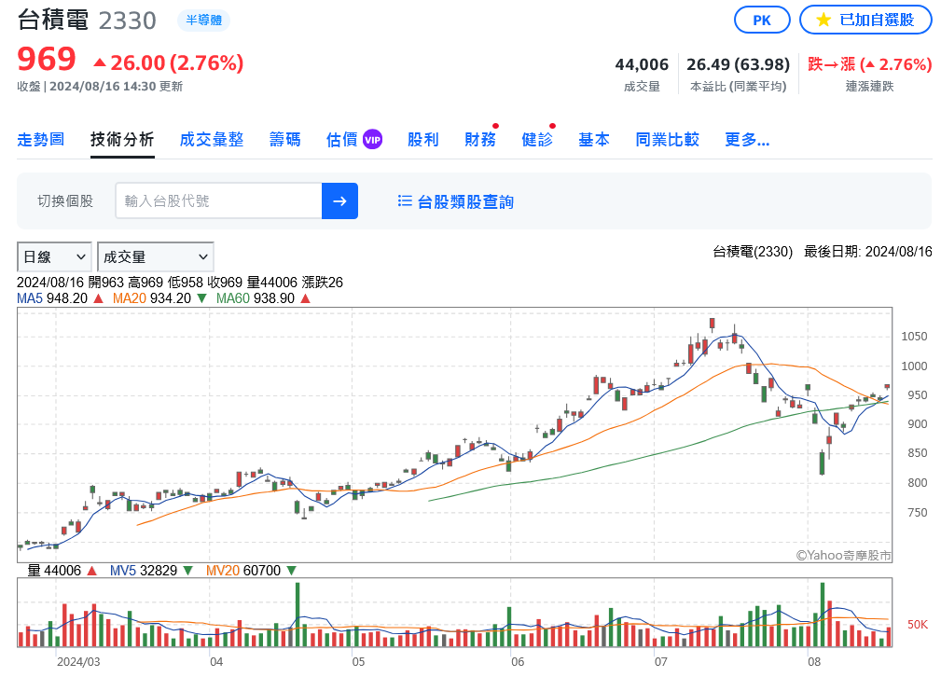Click the purple VIP badge icon

tap(373, 139)
